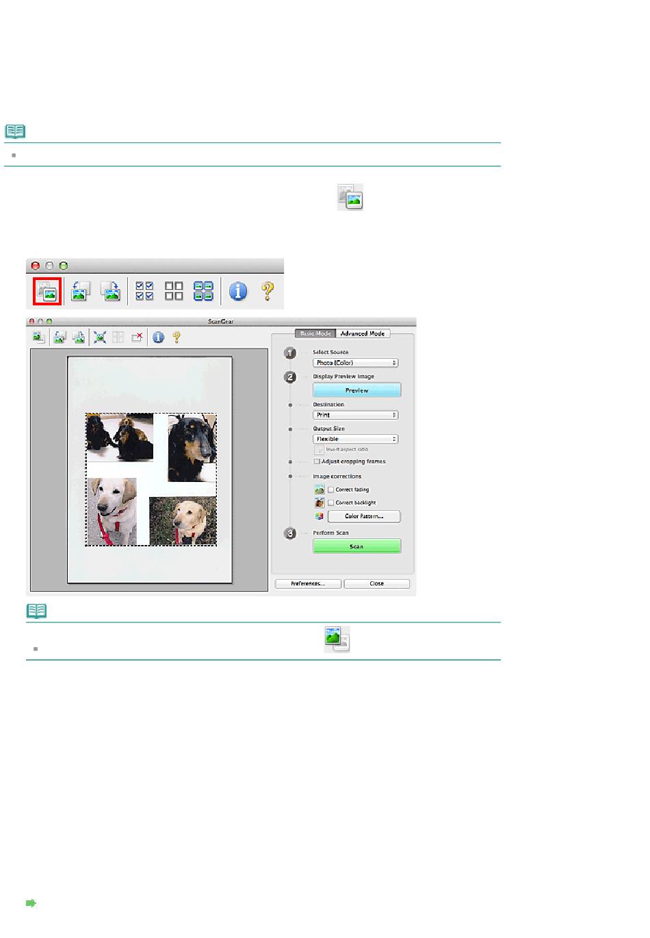Click the Correct backlight preview icon
Viewport: 650px width, 938px height.
coord(320,503)
